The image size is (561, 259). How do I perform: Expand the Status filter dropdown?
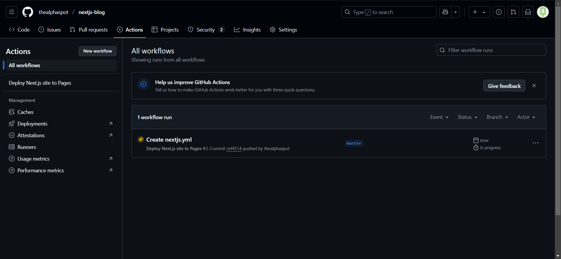point(467,117)
